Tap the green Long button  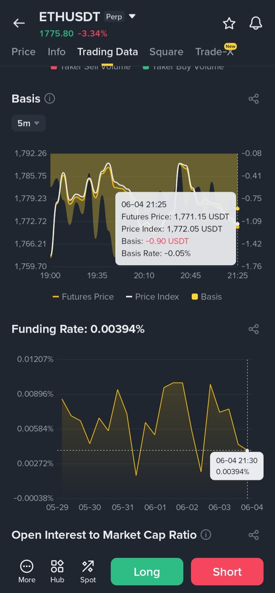147,572
